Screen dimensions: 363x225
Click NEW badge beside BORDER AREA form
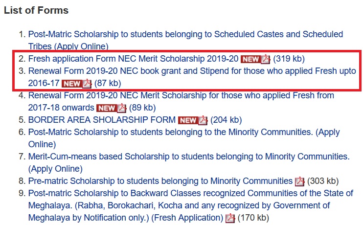point(188,120)
